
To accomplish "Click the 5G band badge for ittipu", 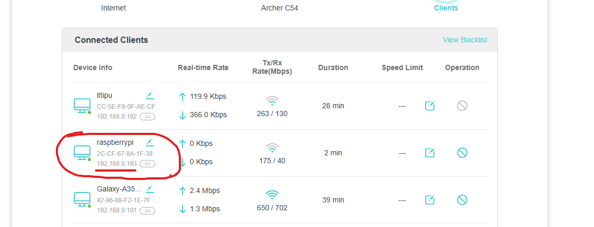I will coord(147,117).
